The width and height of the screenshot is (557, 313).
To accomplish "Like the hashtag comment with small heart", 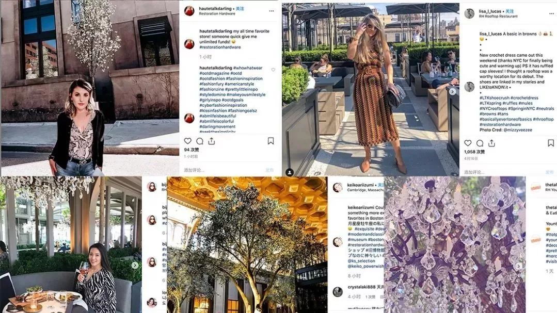I will tap(273, 70).
